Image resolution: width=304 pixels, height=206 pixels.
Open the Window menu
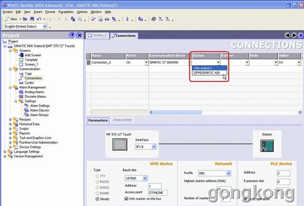96,12
